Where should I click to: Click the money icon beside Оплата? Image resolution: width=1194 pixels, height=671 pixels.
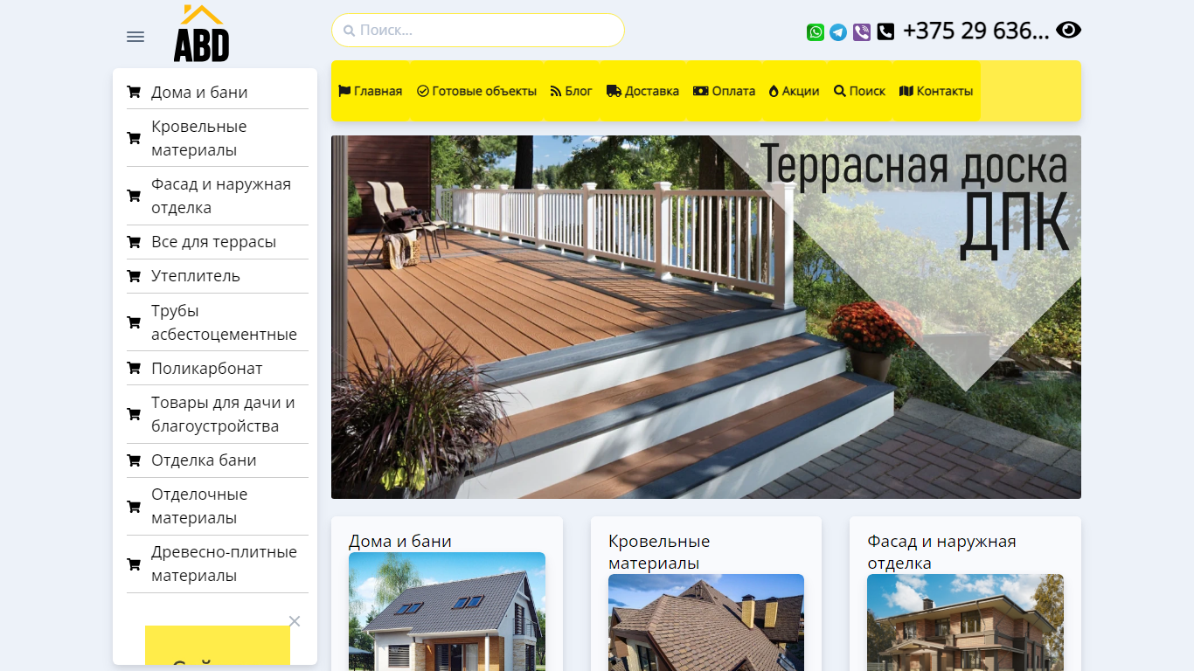[x=701, y=91]
